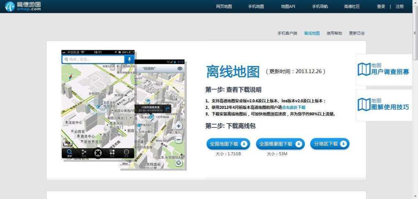Click the grid apps icon in iPhone toolbar
The width and height of the screenshot is (418, 199).
(x=112, y=153)
